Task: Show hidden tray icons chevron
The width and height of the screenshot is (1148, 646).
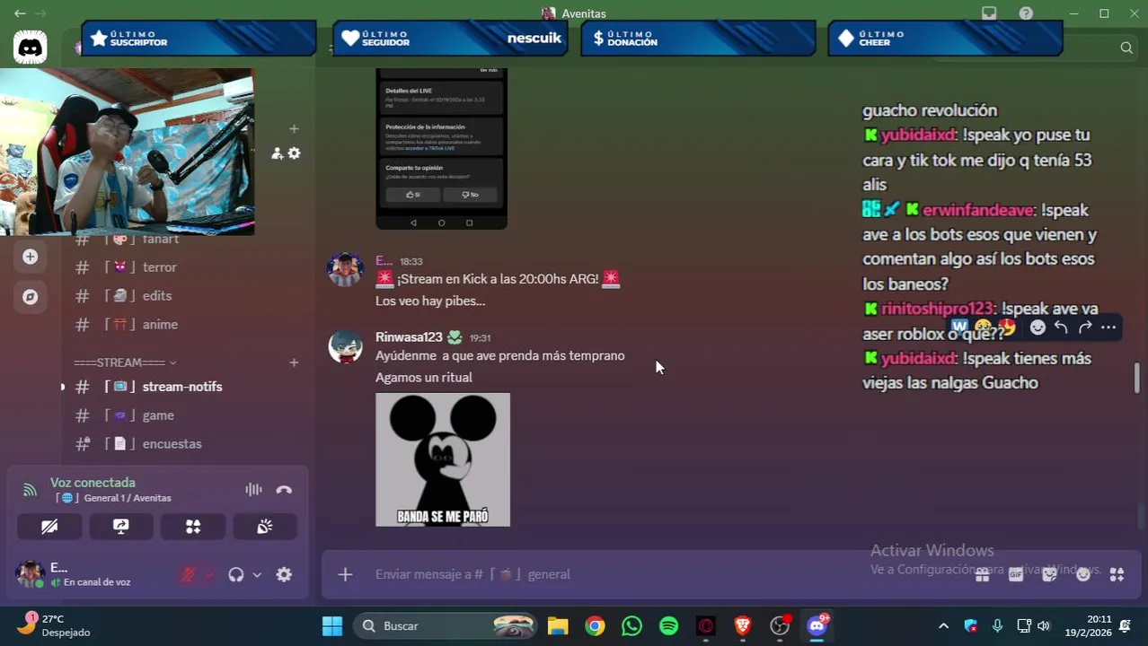Action: coord(943,626)
